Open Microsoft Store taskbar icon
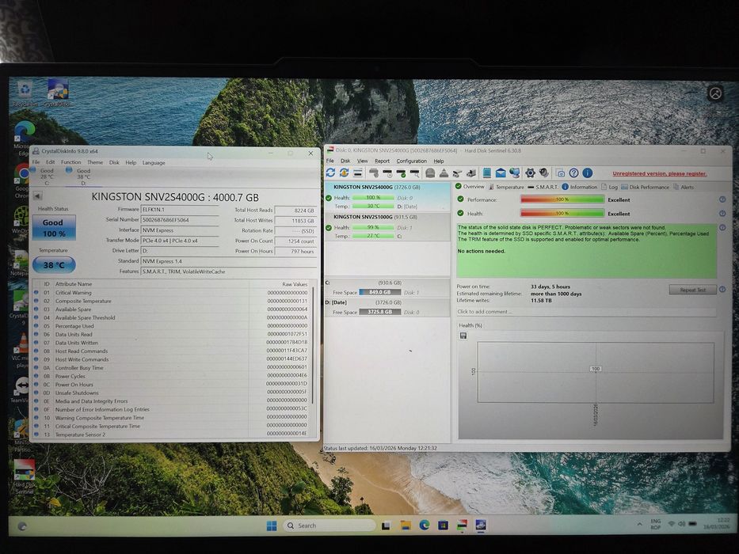Screen dimensions: 739x554 coord(443,526)
